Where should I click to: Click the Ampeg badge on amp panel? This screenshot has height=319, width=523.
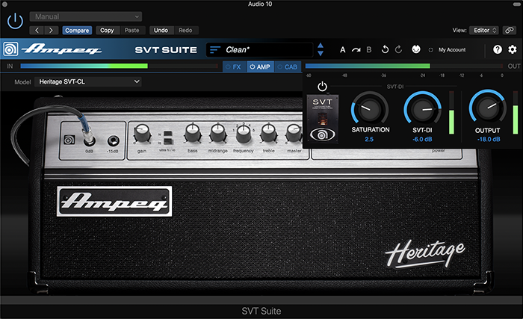tap(69, 140)
